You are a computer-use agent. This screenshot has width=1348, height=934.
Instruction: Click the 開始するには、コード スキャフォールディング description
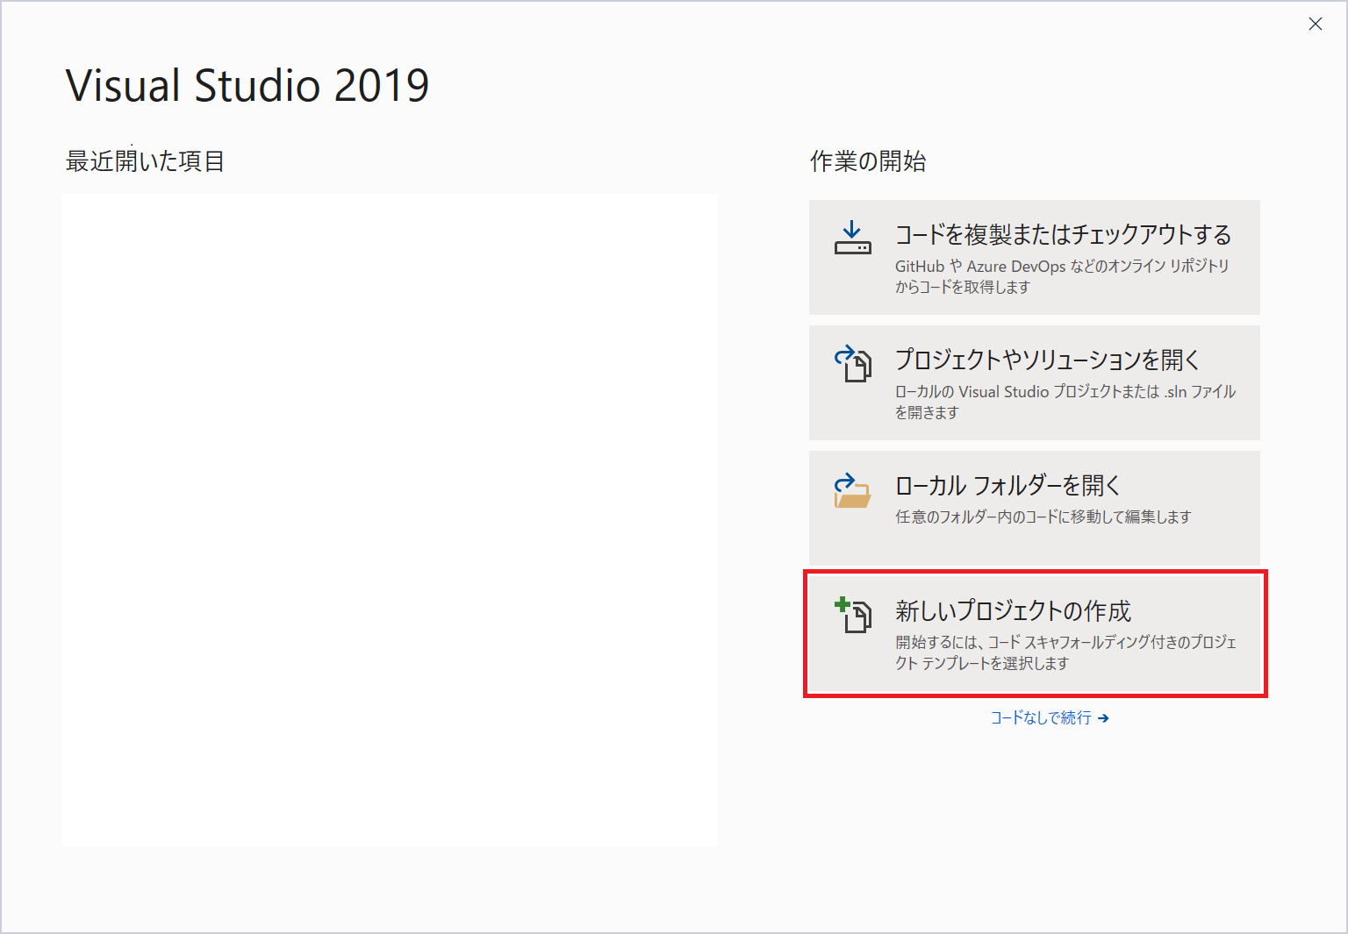[x=1065, y=652]
